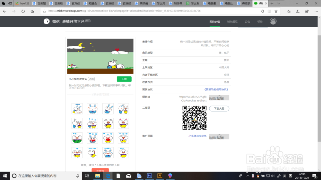Screen dimensions: 321x180
Task: Click the green 下载 button
Action: pos(124,79)
